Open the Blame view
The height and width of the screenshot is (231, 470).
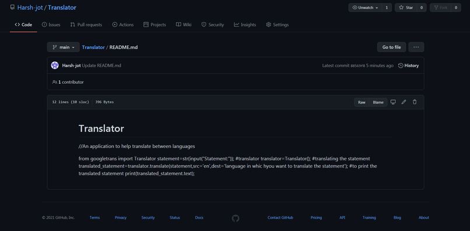(x=378, y=102)
